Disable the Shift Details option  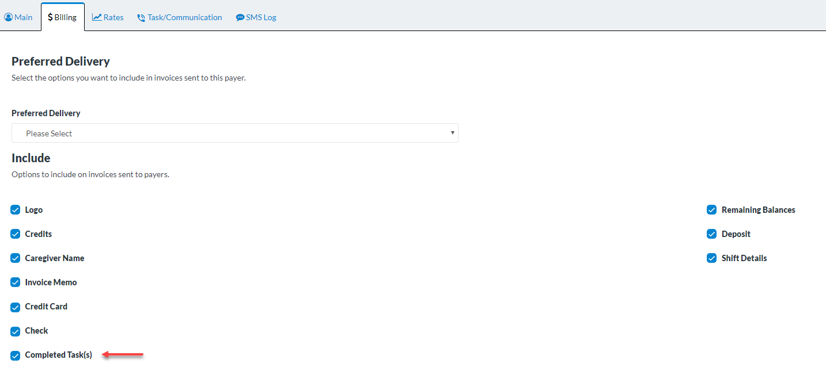coord(711,258)
